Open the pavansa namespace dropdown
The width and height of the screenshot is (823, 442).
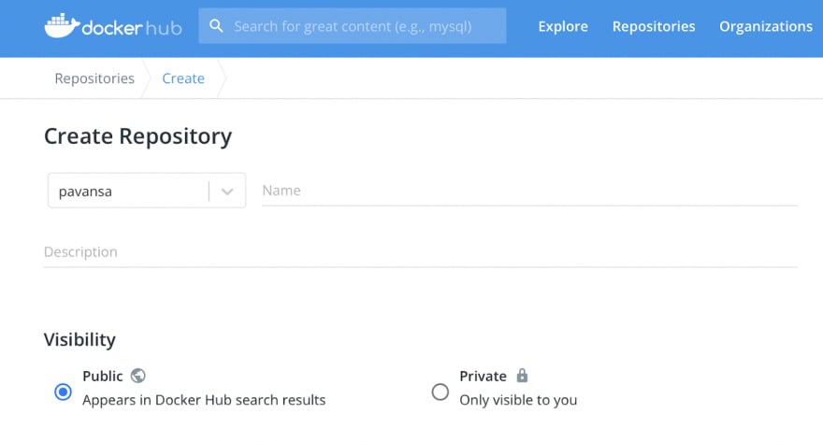(x=147, y=191)
